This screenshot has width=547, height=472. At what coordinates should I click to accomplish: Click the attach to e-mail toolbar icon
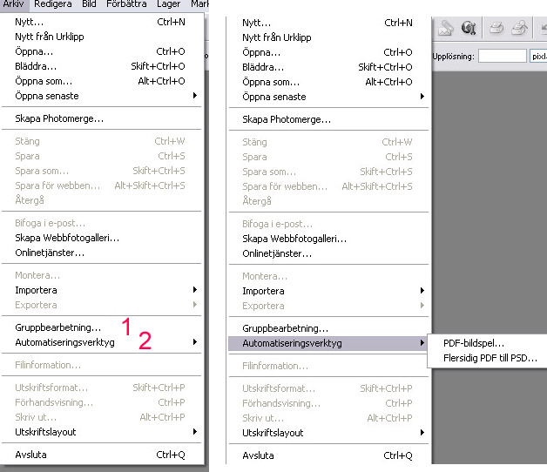[445, 28]
